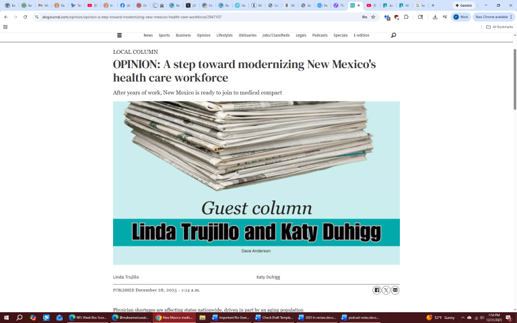Screen dimensions: 517x323
Task: Open Windows taskbar search
Action: coord(20,317)
